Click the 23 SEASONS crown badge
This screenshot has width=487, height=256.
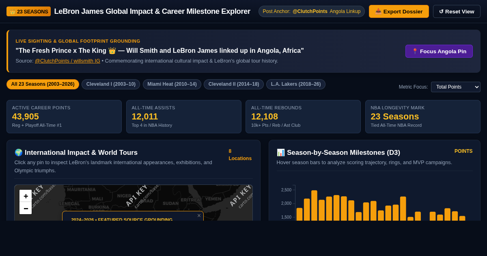[28, 11]
